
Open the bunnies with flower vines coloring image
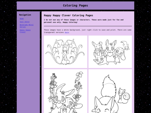pos(66,91)
